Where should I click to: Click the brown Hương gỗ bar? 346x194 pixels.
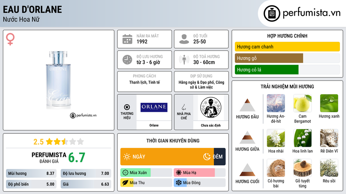(x=269, y=58)
